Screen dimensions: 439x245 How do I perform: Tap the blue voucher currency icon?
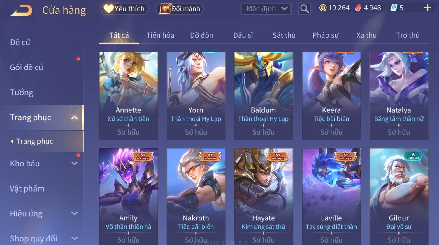pos(394,8)
